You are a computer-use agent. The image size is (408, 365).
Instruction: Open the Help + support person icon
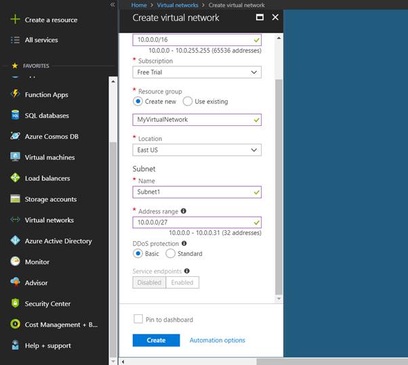16,345
